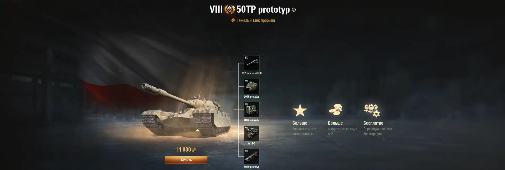Buy the tank with the Купить button
The height and width of the screenshot is (170, 505).
point(186,160)
